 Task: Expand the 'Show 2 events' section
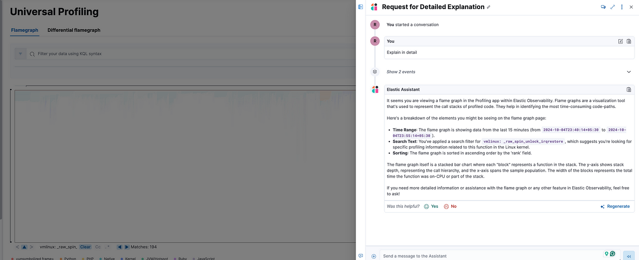(629, 72)
